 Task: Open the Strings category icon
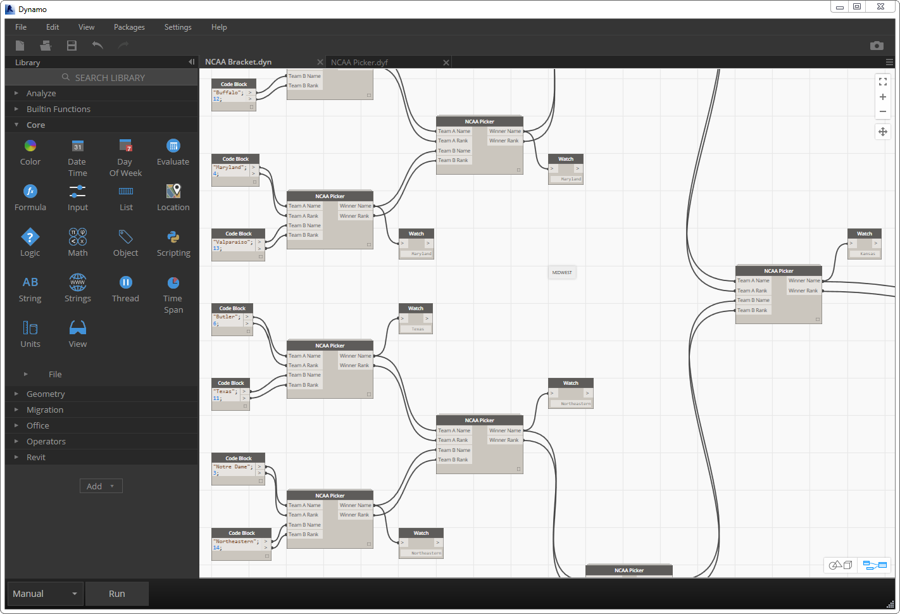(78, 282)
